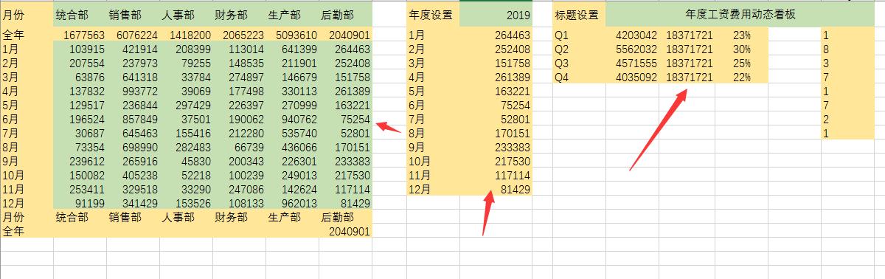Select the 年度设置 label cell

point(432,15)
